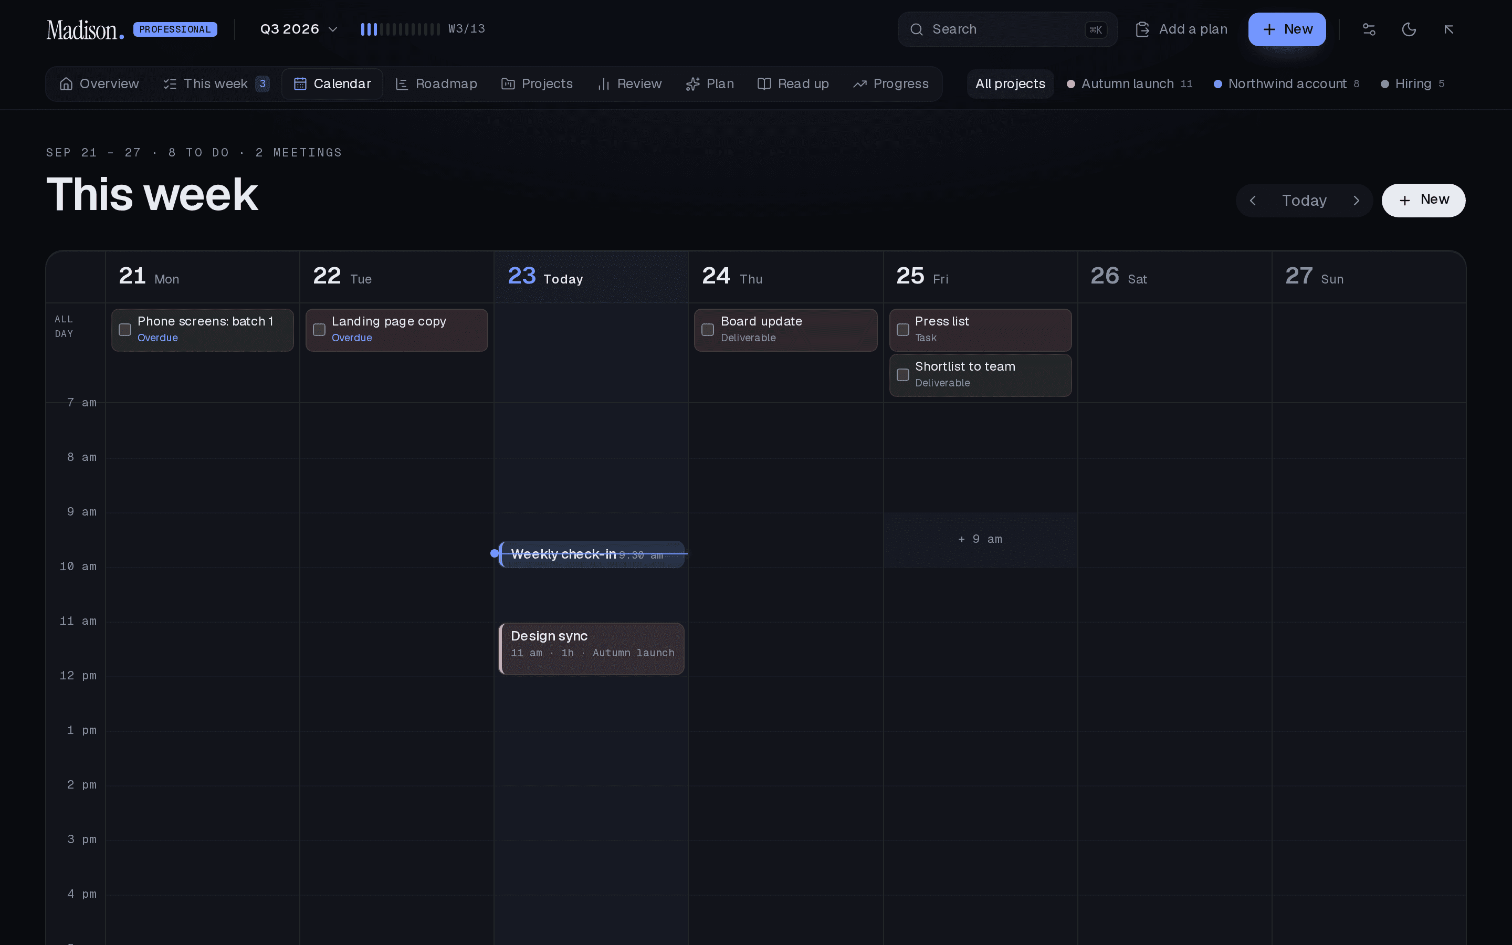
Task: Open the Q3 2026 quarter dropdown
Action: (299, 29)
